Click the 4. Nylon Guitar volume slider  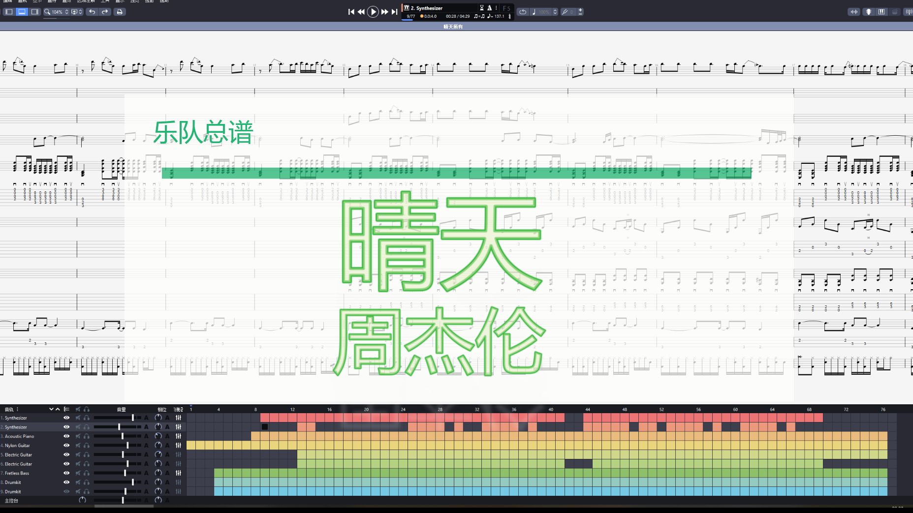pyautogui.click(x=117, y=446)
